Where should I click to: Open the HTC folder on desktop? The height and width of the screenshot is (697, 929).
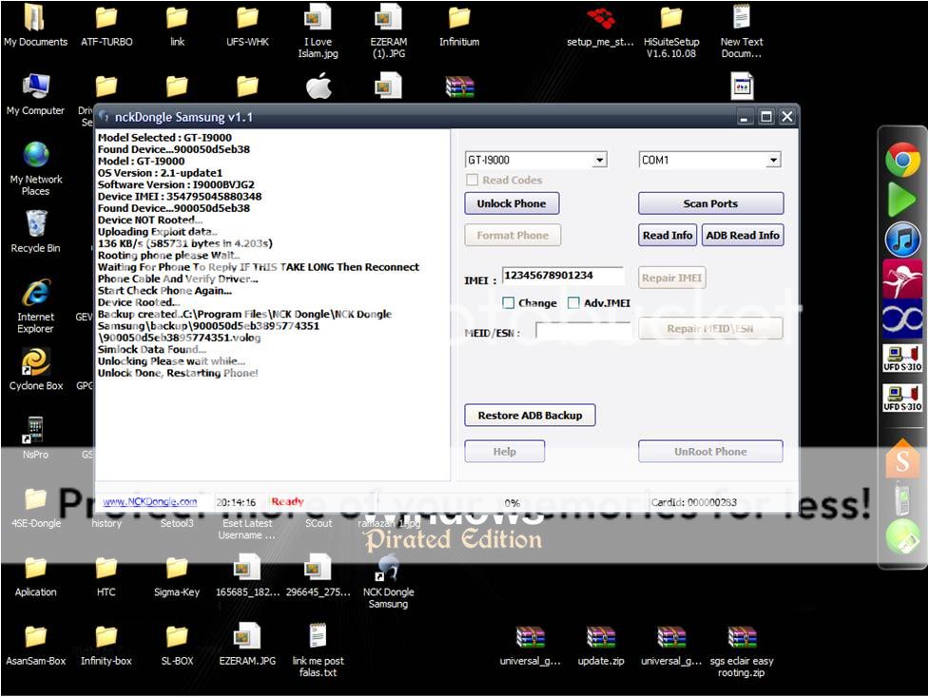coord(106,577)
